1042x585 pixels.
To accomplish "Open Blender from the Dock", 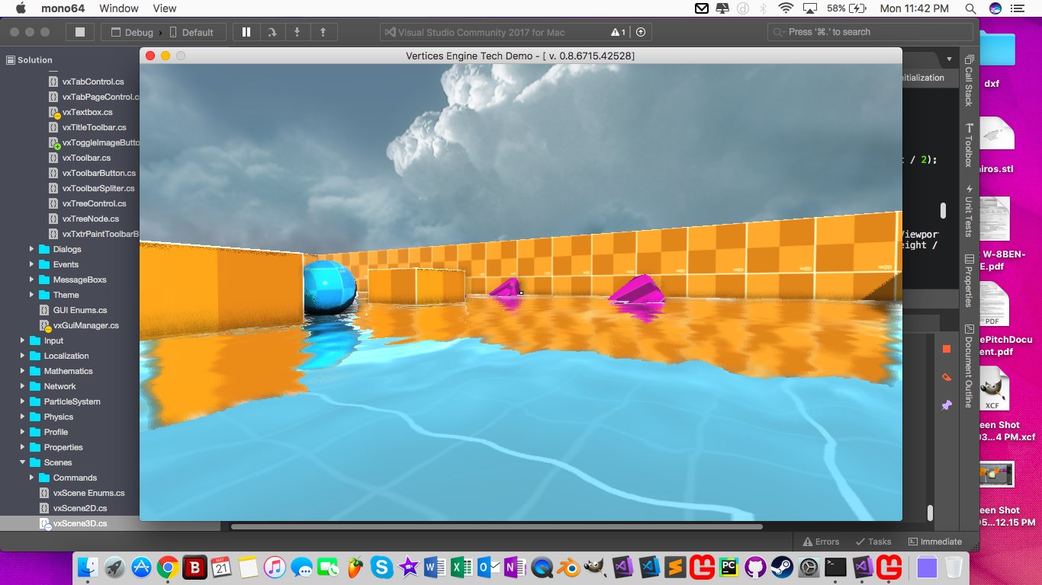I will tap(567, 567).
